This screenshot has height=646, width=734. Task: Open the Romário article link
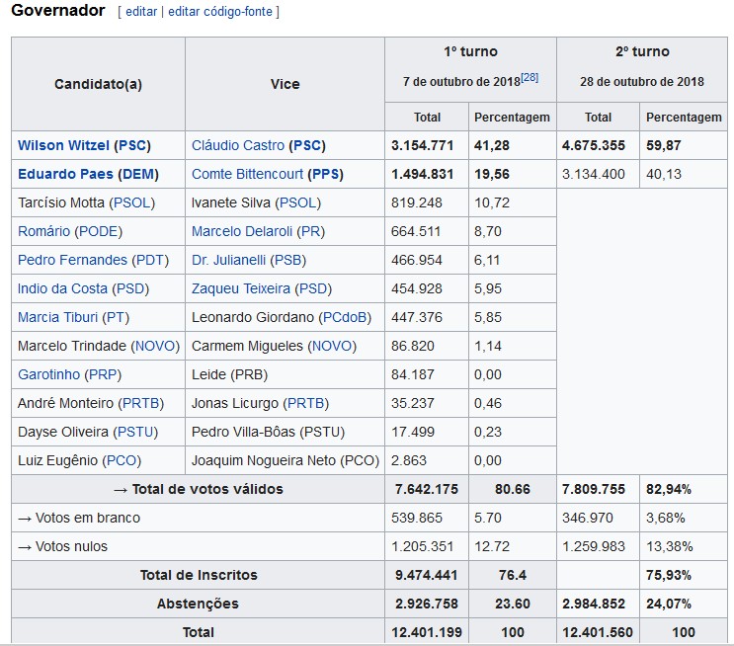pyautogui.click(x=43, y=231)
